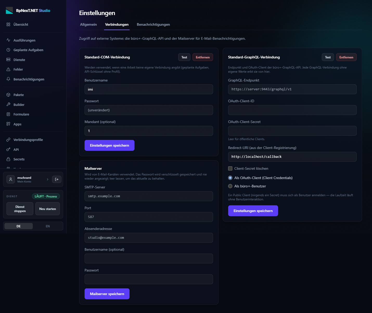
Task: Focus the COM Benutzername field containing imi
Action: [149, 89]
